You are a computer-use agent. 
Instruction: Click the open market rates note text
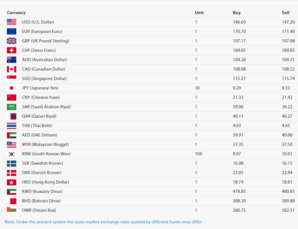coord(103,222)
